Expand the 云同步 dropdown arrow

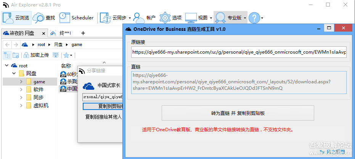coord(130,18)
